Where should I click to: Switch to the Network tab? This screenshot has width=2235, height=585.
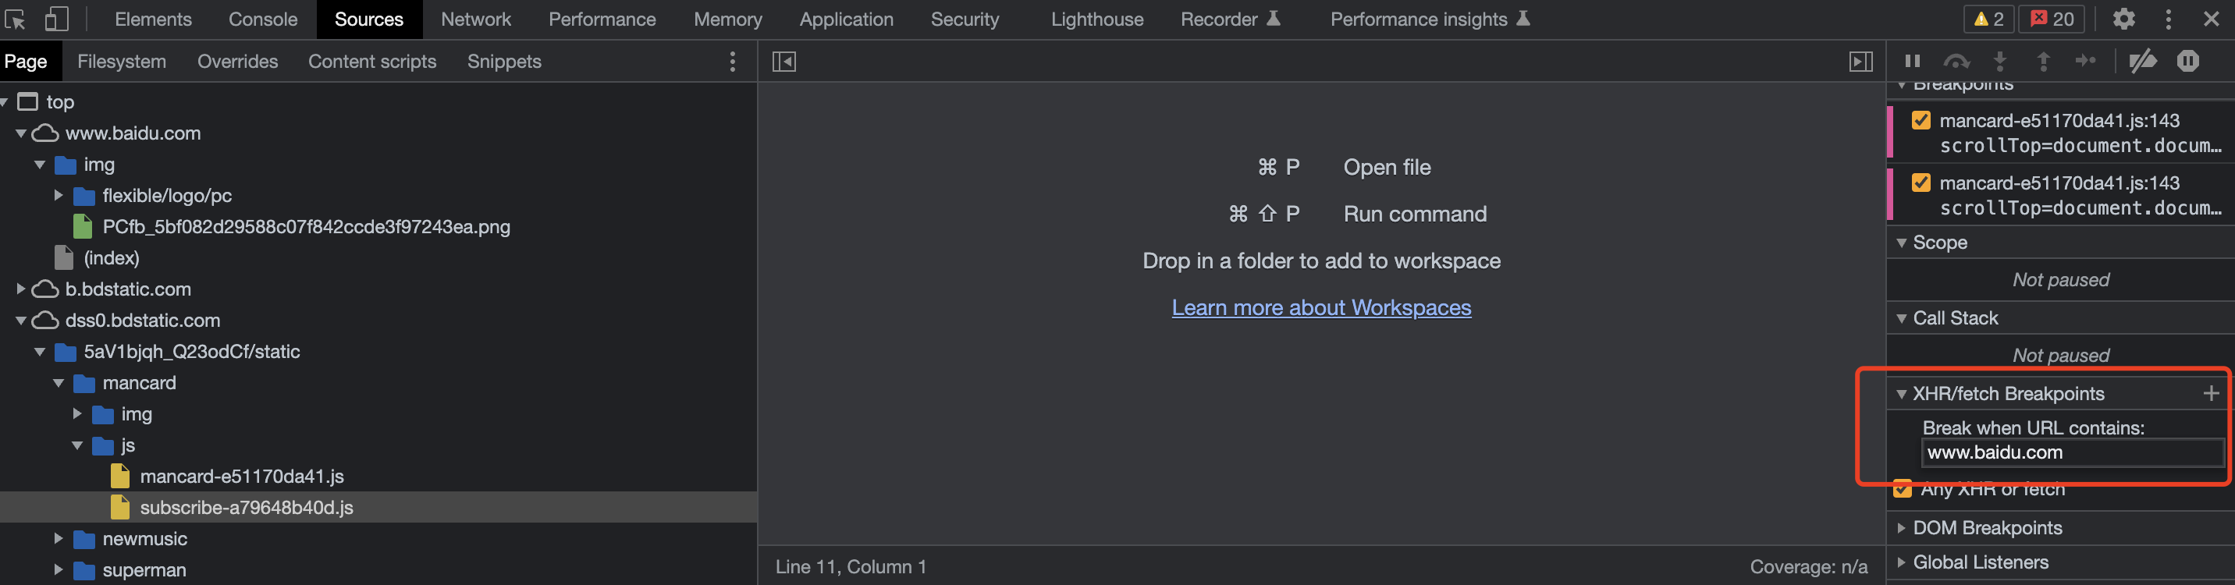click(475, 19)
